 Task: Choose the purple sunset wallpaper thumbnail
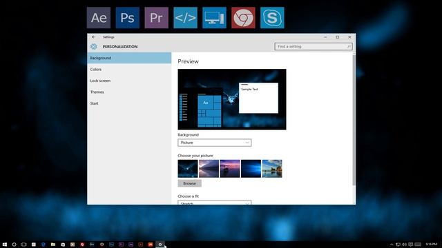[230, 169]
